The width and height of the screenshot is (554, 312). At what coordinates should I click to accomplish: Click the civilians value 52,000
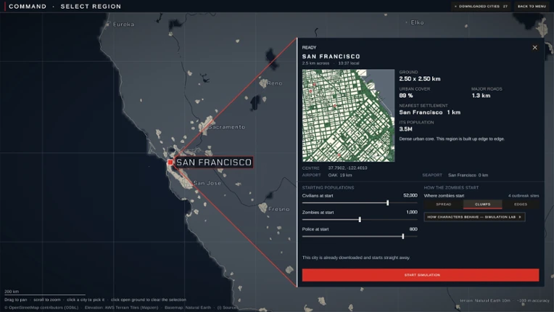coord(410,195)
